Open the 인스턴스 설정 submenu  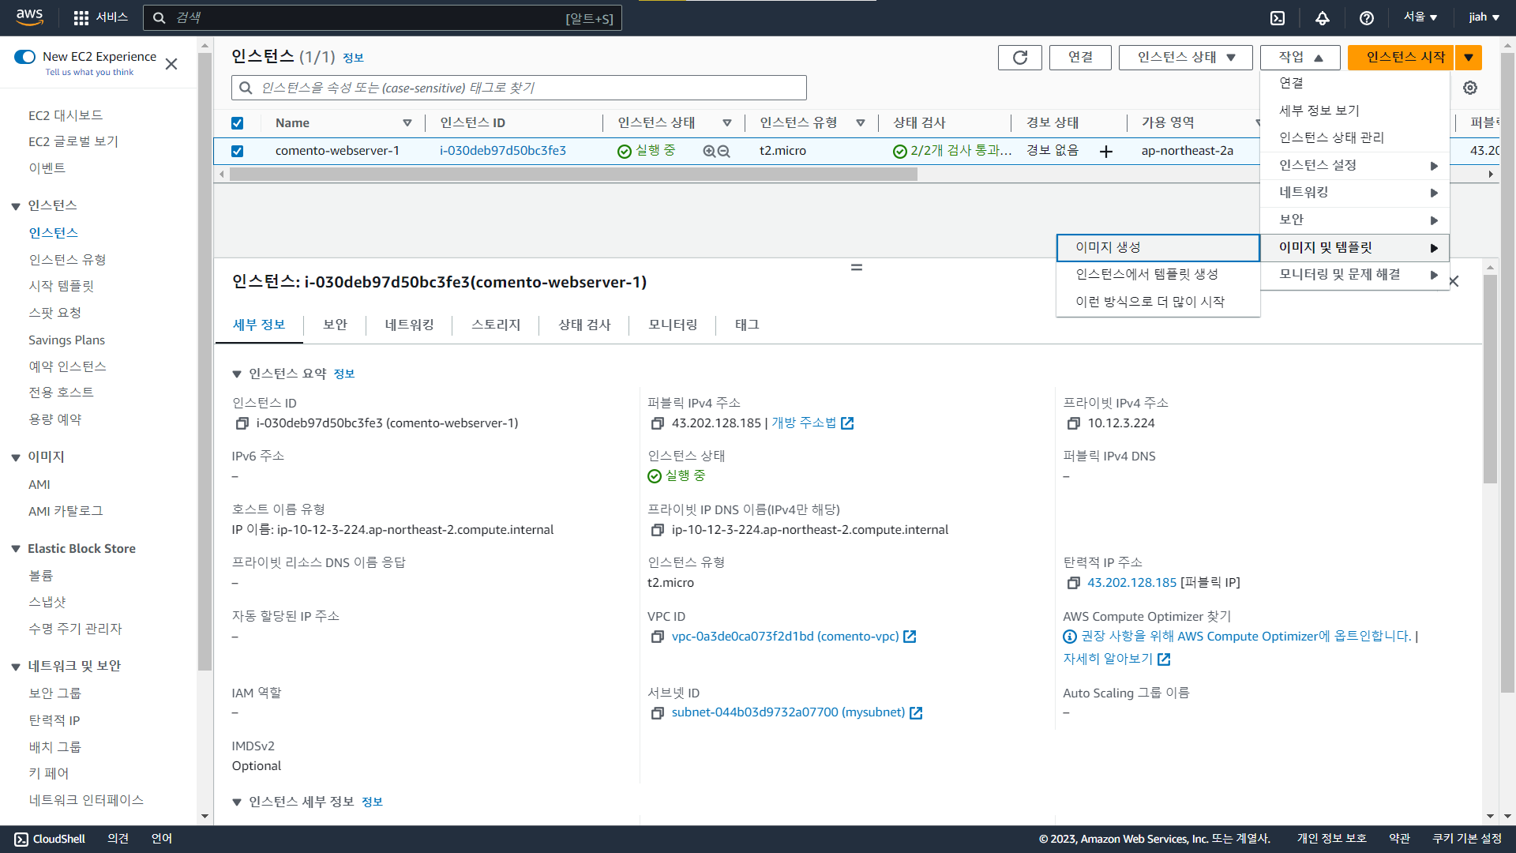(1355, 165)
